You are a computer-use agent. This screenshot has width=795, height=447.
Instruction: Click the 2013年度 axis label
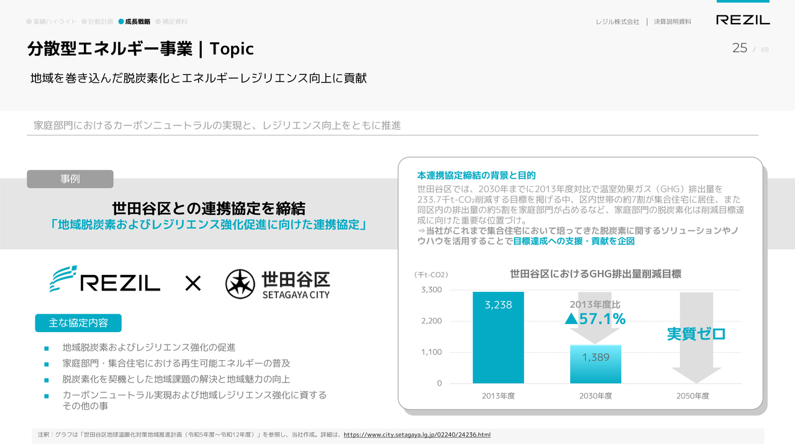tap(498, 395)
